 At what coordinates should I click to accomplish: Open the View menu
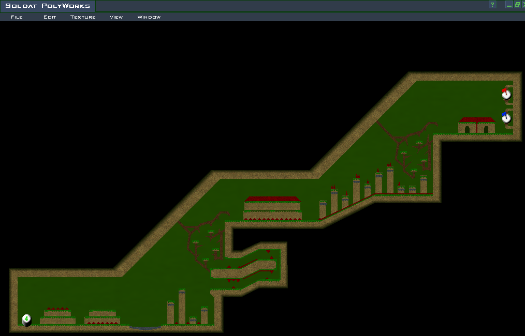116,17
